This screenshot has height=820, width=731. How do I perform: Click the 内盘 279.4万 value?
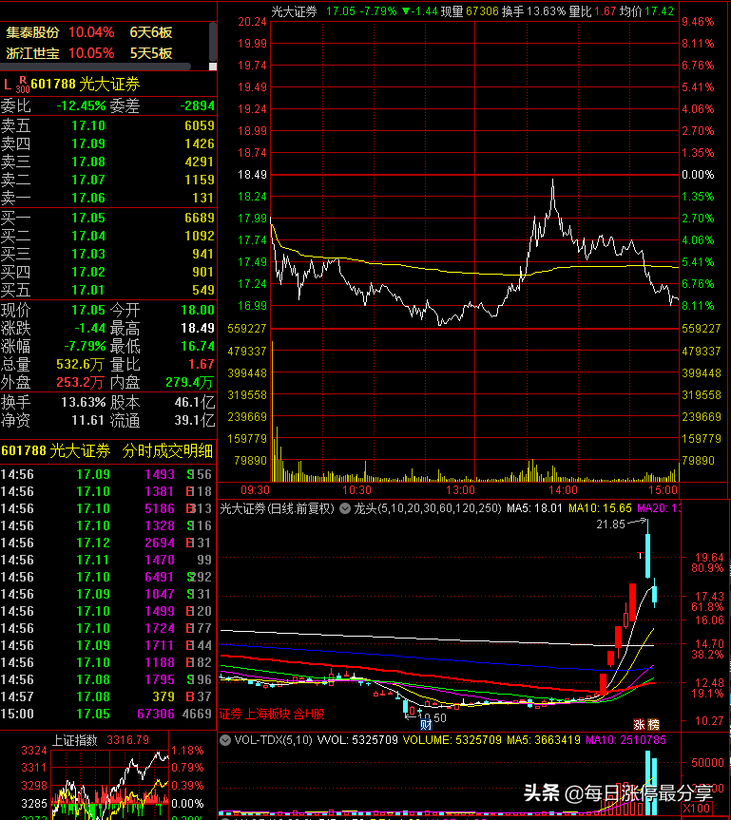[x=190, y=382]
